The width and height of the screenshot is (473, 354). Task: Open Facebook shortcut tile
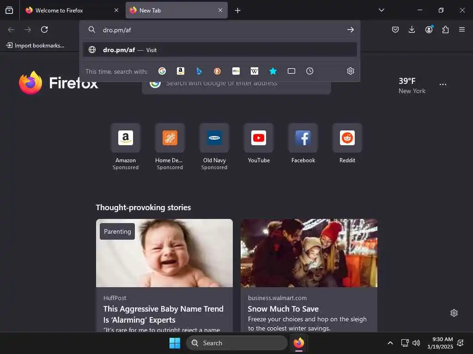pyautogui.click(x=303, y=144)
